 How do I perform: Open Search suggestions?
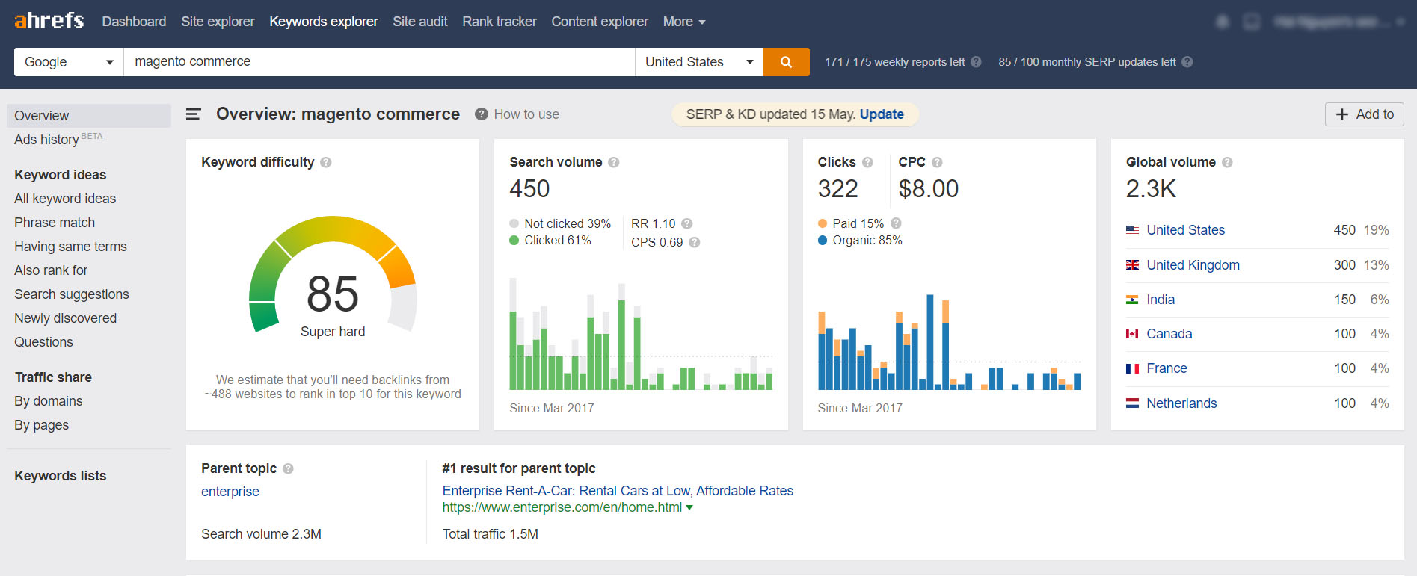[72, 294]
